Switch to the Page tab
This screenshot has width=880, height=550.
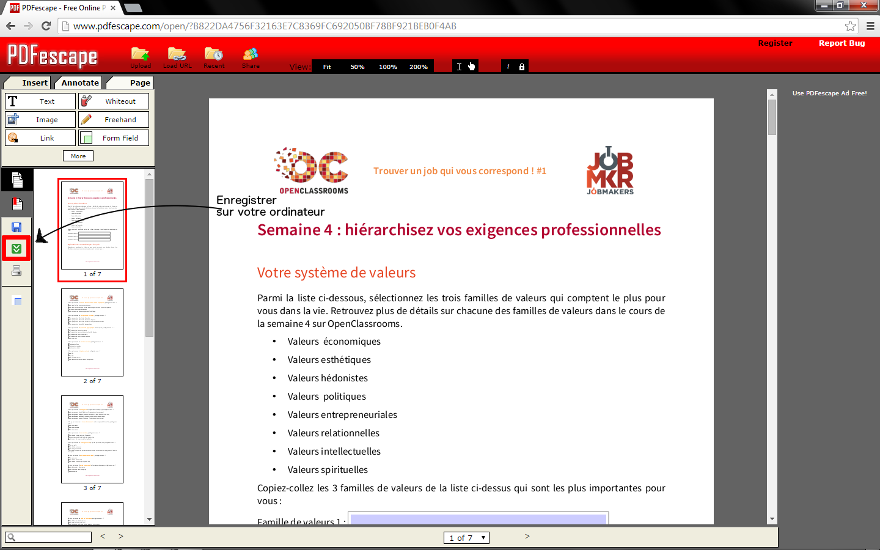(131, 82)
